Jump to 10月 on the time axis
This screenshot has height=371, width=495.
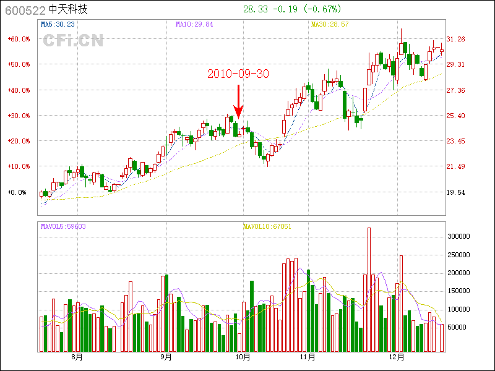point(243,357)
